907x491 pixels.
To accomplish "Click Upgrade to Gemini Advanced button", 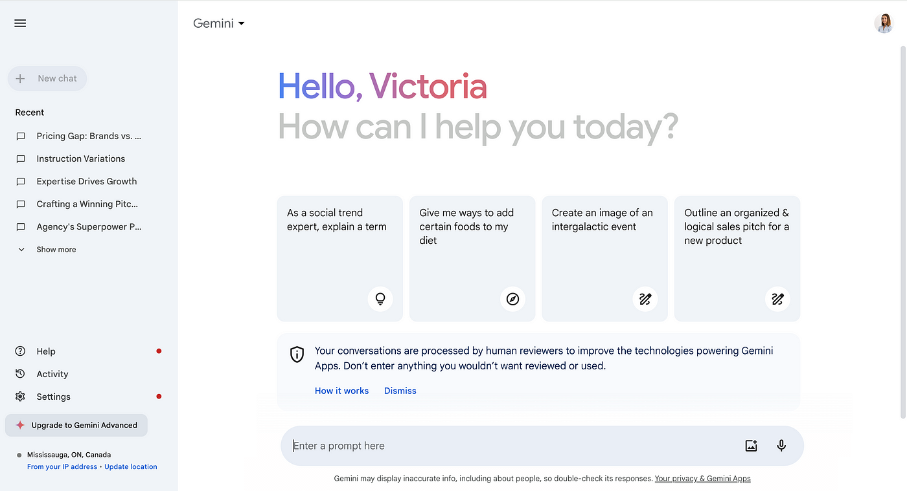I will pos(76,425).
